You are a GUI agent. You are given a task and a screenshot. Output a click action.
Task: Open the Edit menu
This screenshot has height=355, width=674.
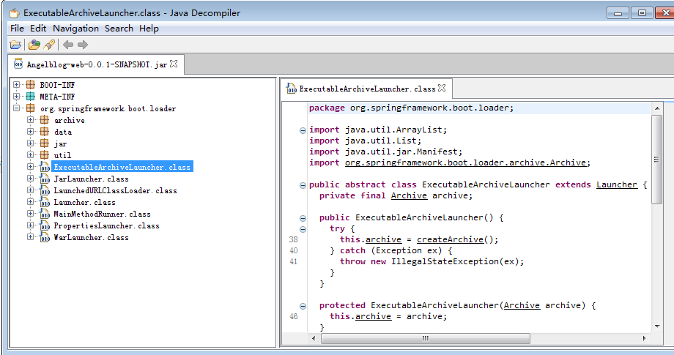[x=38, y=29]
